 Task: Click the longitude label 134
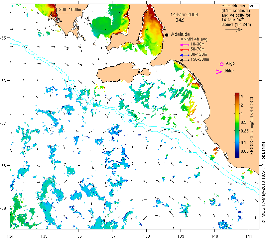point(10,236)
